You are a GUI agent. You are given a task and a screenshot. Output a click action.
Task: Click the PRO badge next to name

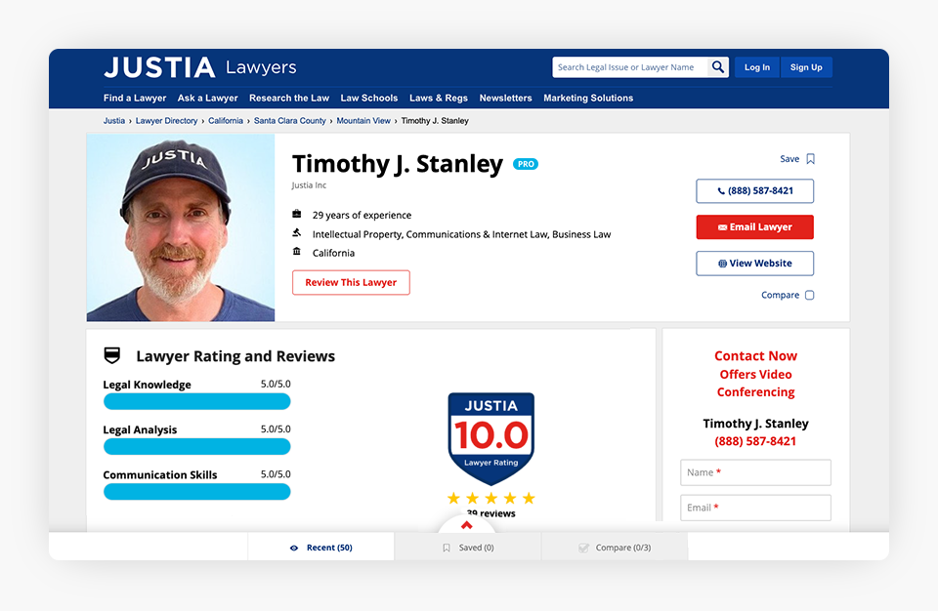(x=526, y=164)
